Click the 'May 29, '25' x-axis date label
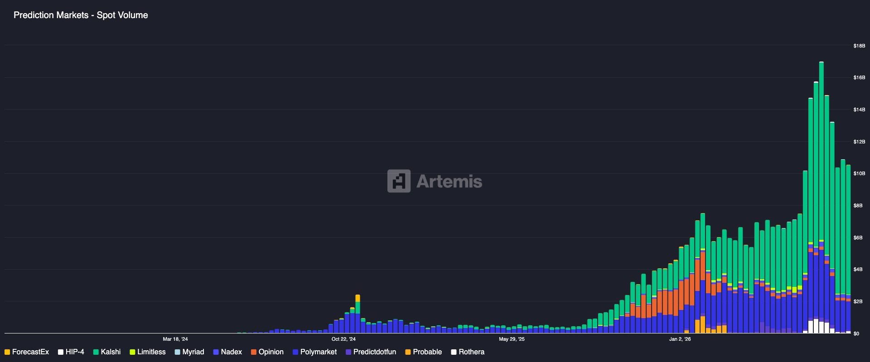This screenshot has height=362, width=870. click(x=512, y=339)
